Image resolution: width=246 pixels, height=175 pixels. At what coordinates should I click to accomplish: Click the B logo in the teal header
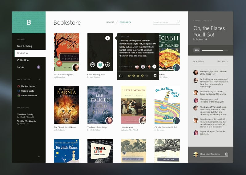click(x=29, y=22)
